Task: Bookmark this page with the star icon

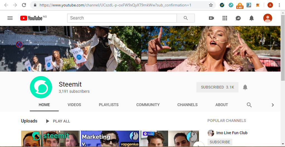Action: click(x=211, y=5)
